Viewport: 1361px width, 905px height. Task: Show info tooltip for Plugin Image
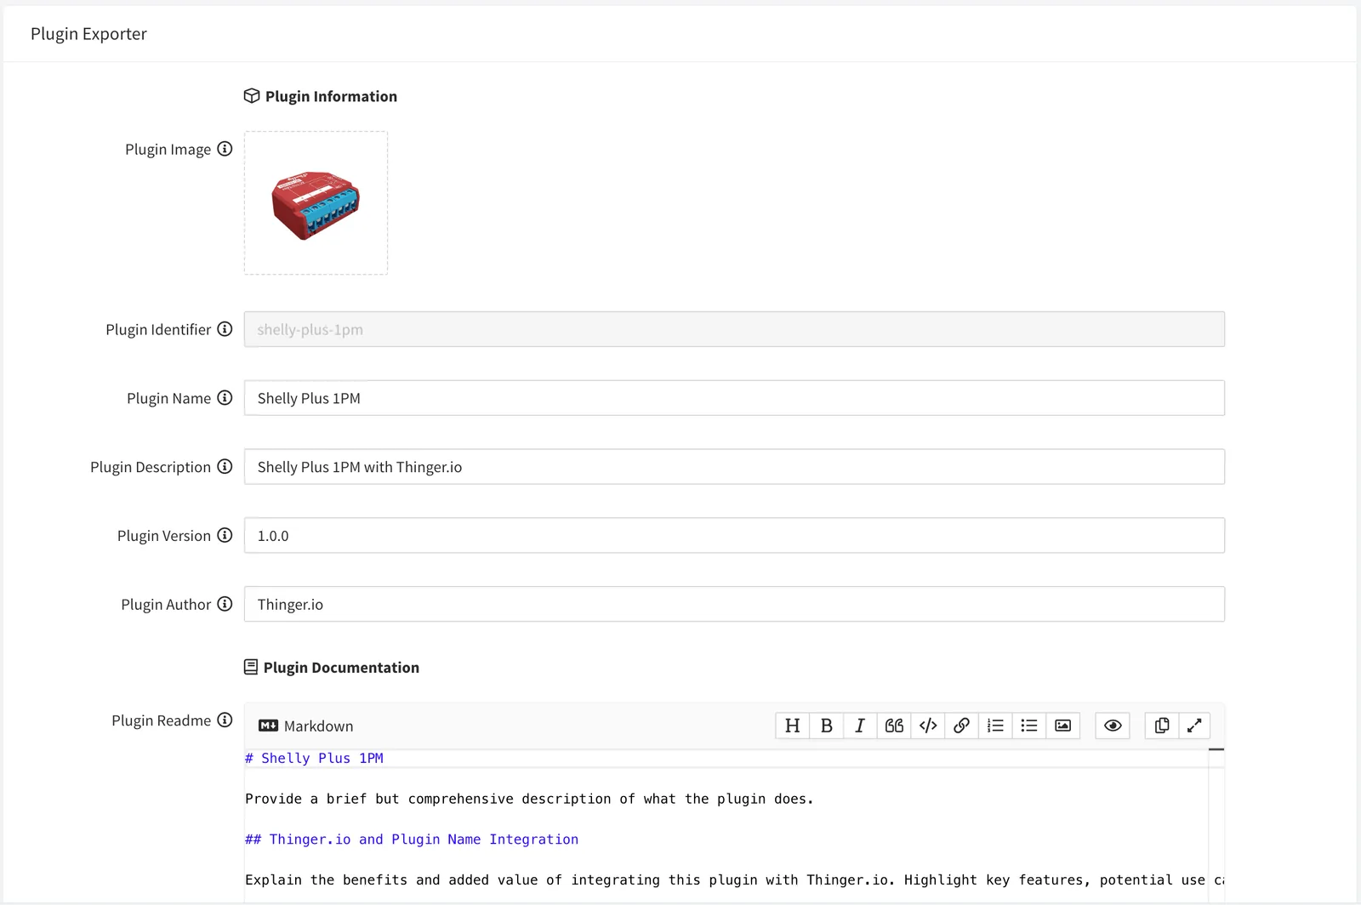(x=225, y=149)
